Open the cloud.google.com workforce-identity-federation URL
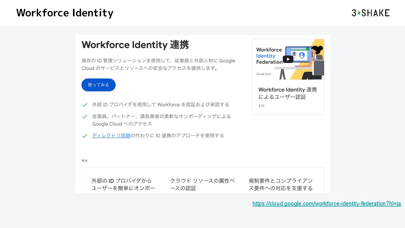Screen dimensions: 405x228 click(x=327, y=204)
